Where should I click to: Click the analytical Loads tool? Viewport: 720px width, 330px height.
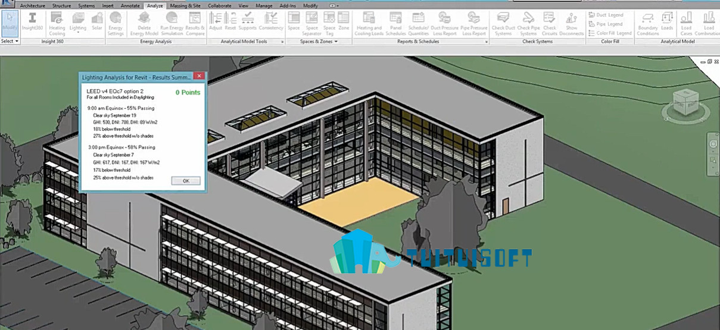pyautogui.click(x=667, y=22)
